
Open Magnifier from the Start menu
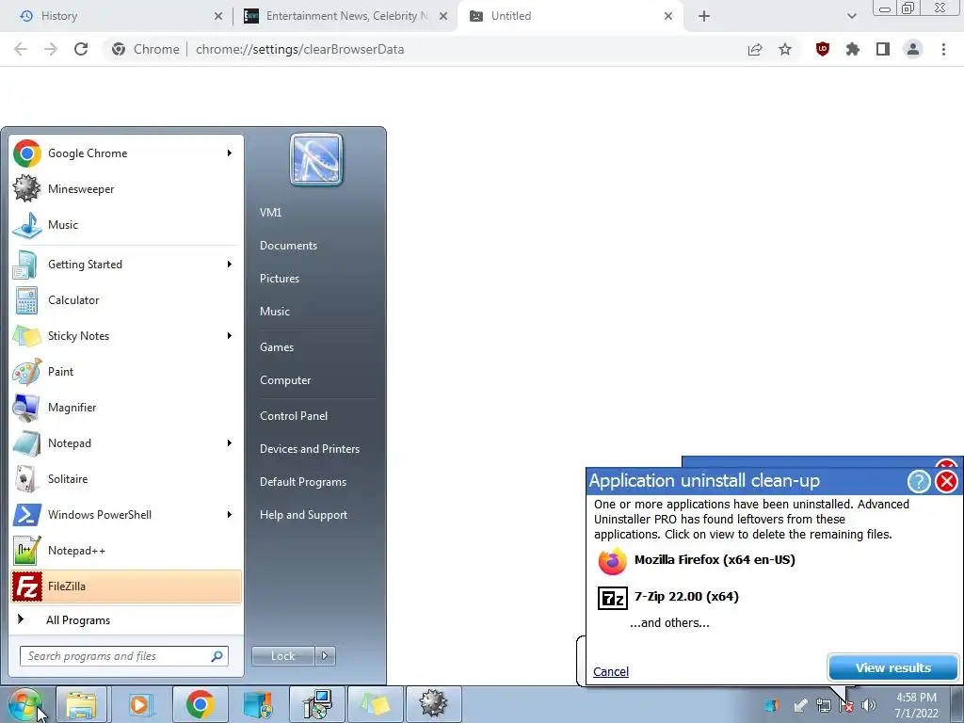click(126, 407)
